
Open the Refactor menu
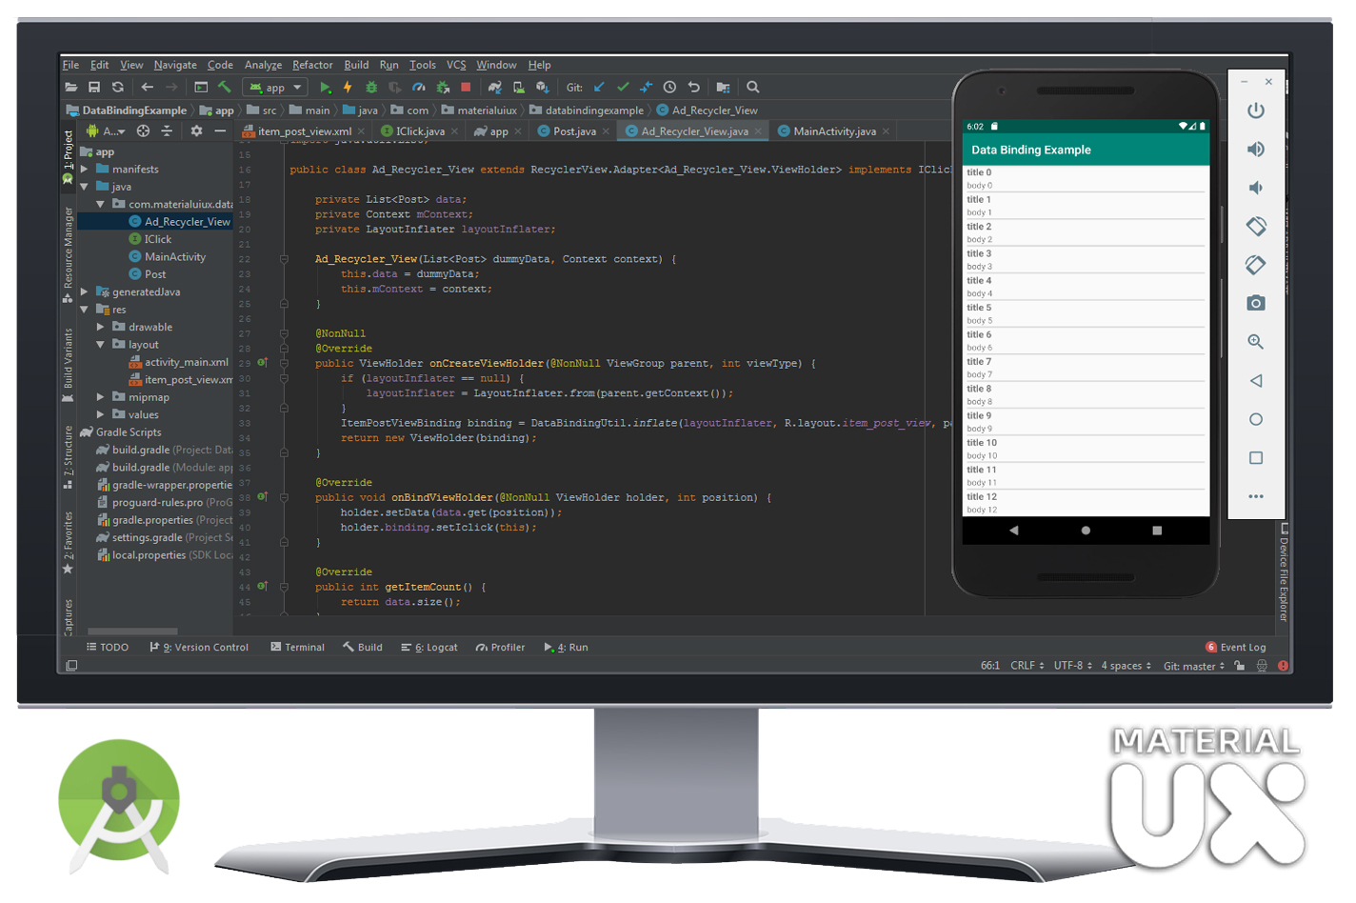tap(312, 65)
